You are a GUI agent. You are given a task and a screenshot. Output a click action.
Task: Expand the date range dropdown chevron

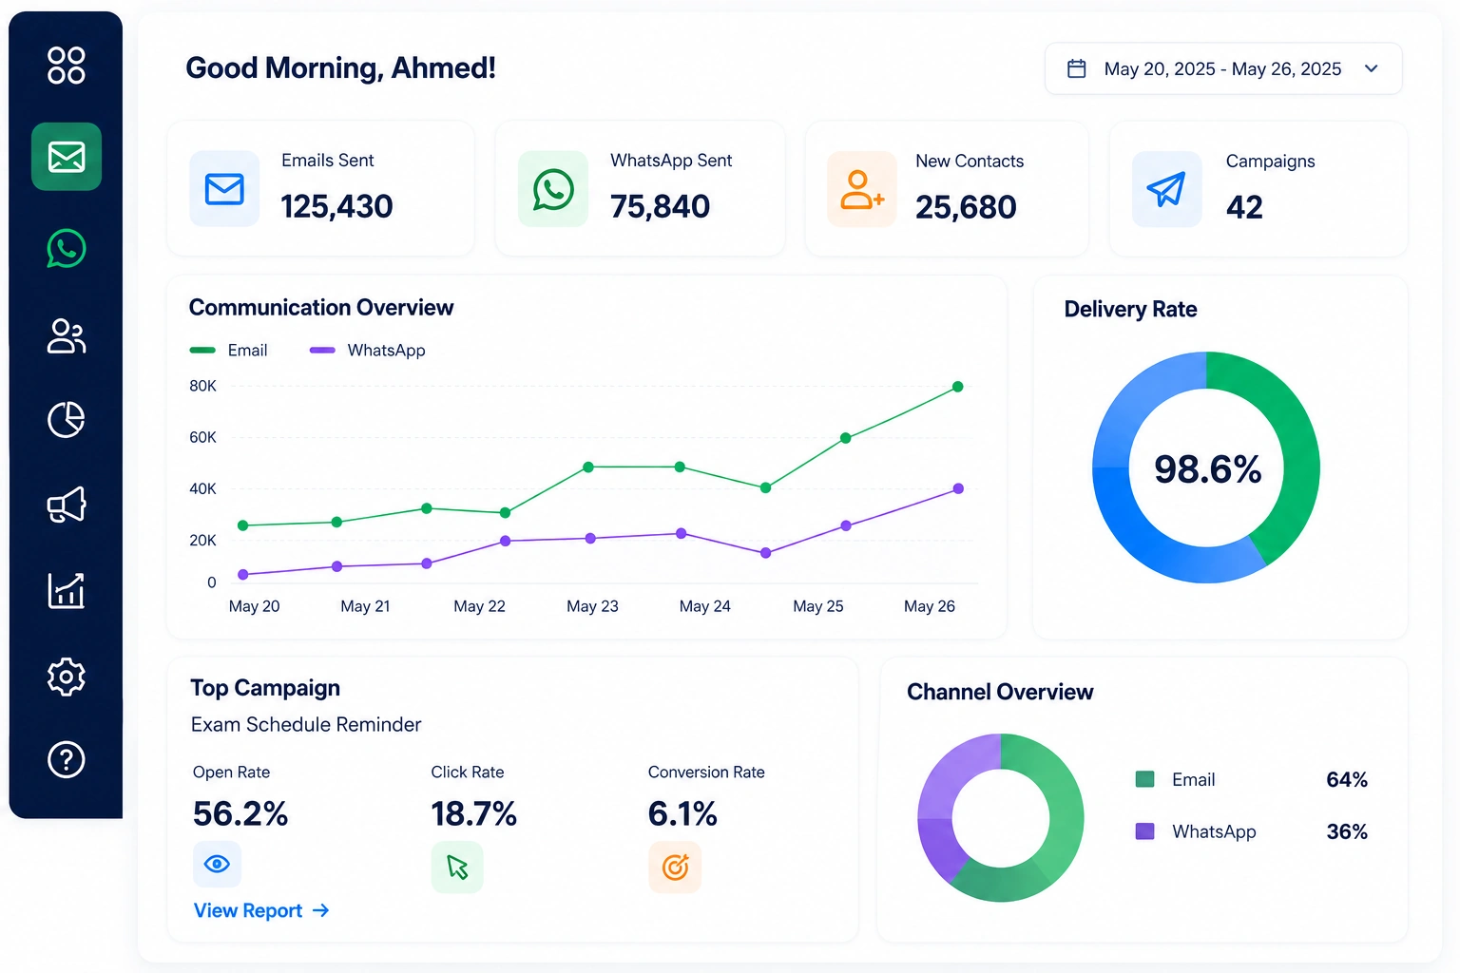pos(1371,68)
